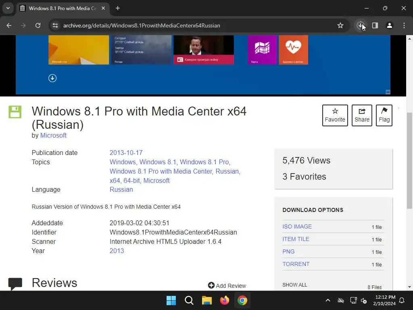The image size is (413, 310).
Task: Share this item
Action: point(362,115)
